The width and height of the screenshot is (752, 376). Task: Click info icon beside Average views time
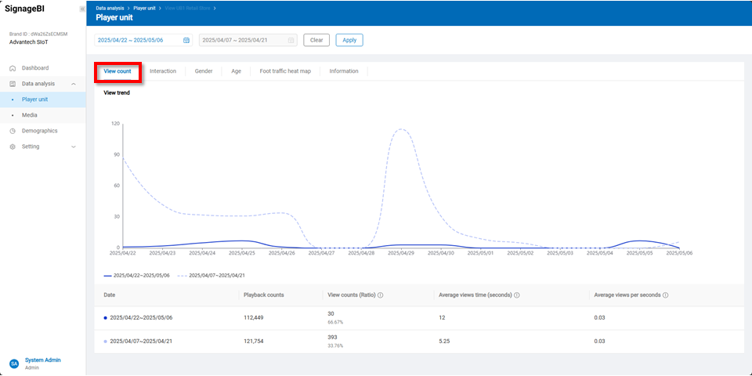(517, 295)
